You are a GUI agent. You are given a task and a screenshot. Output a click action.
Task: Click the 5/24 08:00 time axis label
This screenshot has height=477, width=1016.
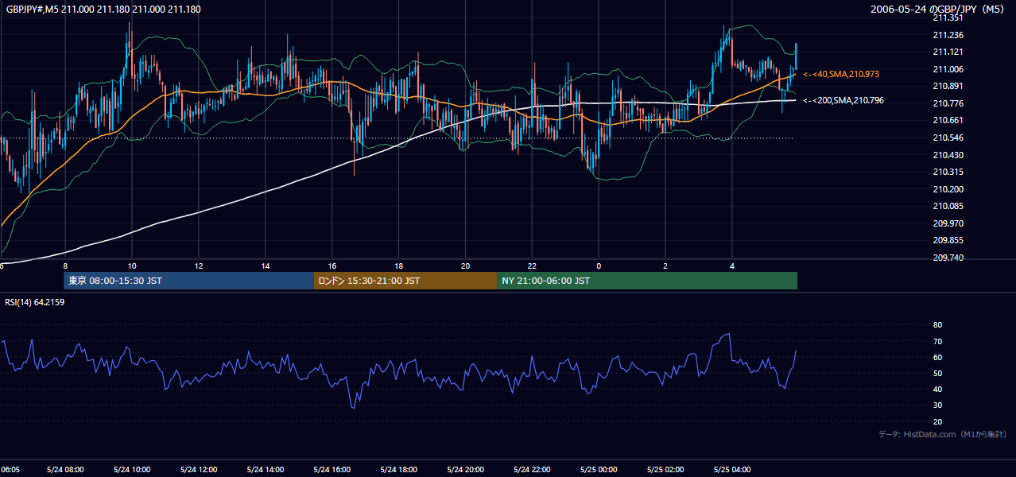67,470
